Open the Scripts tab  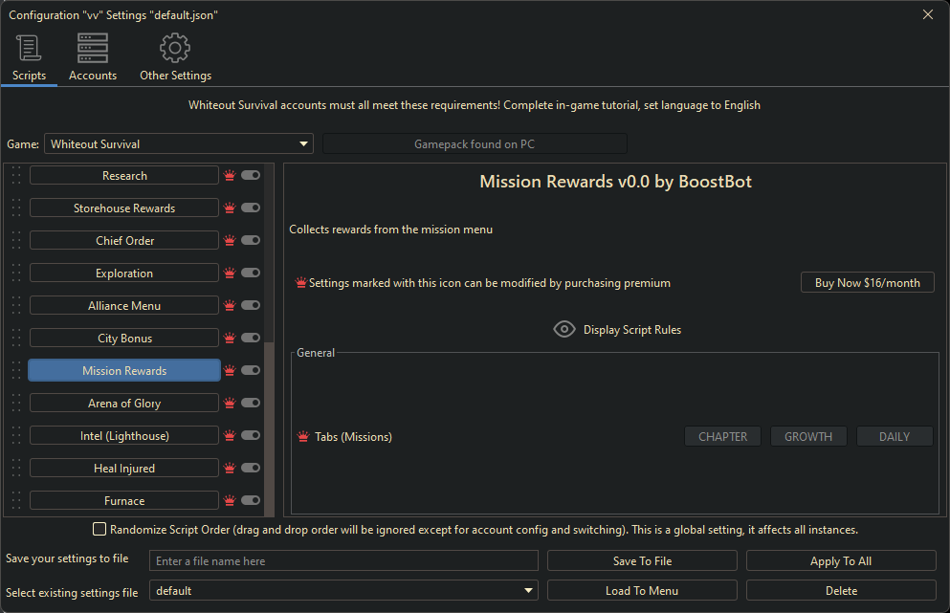tap(29, 58)
